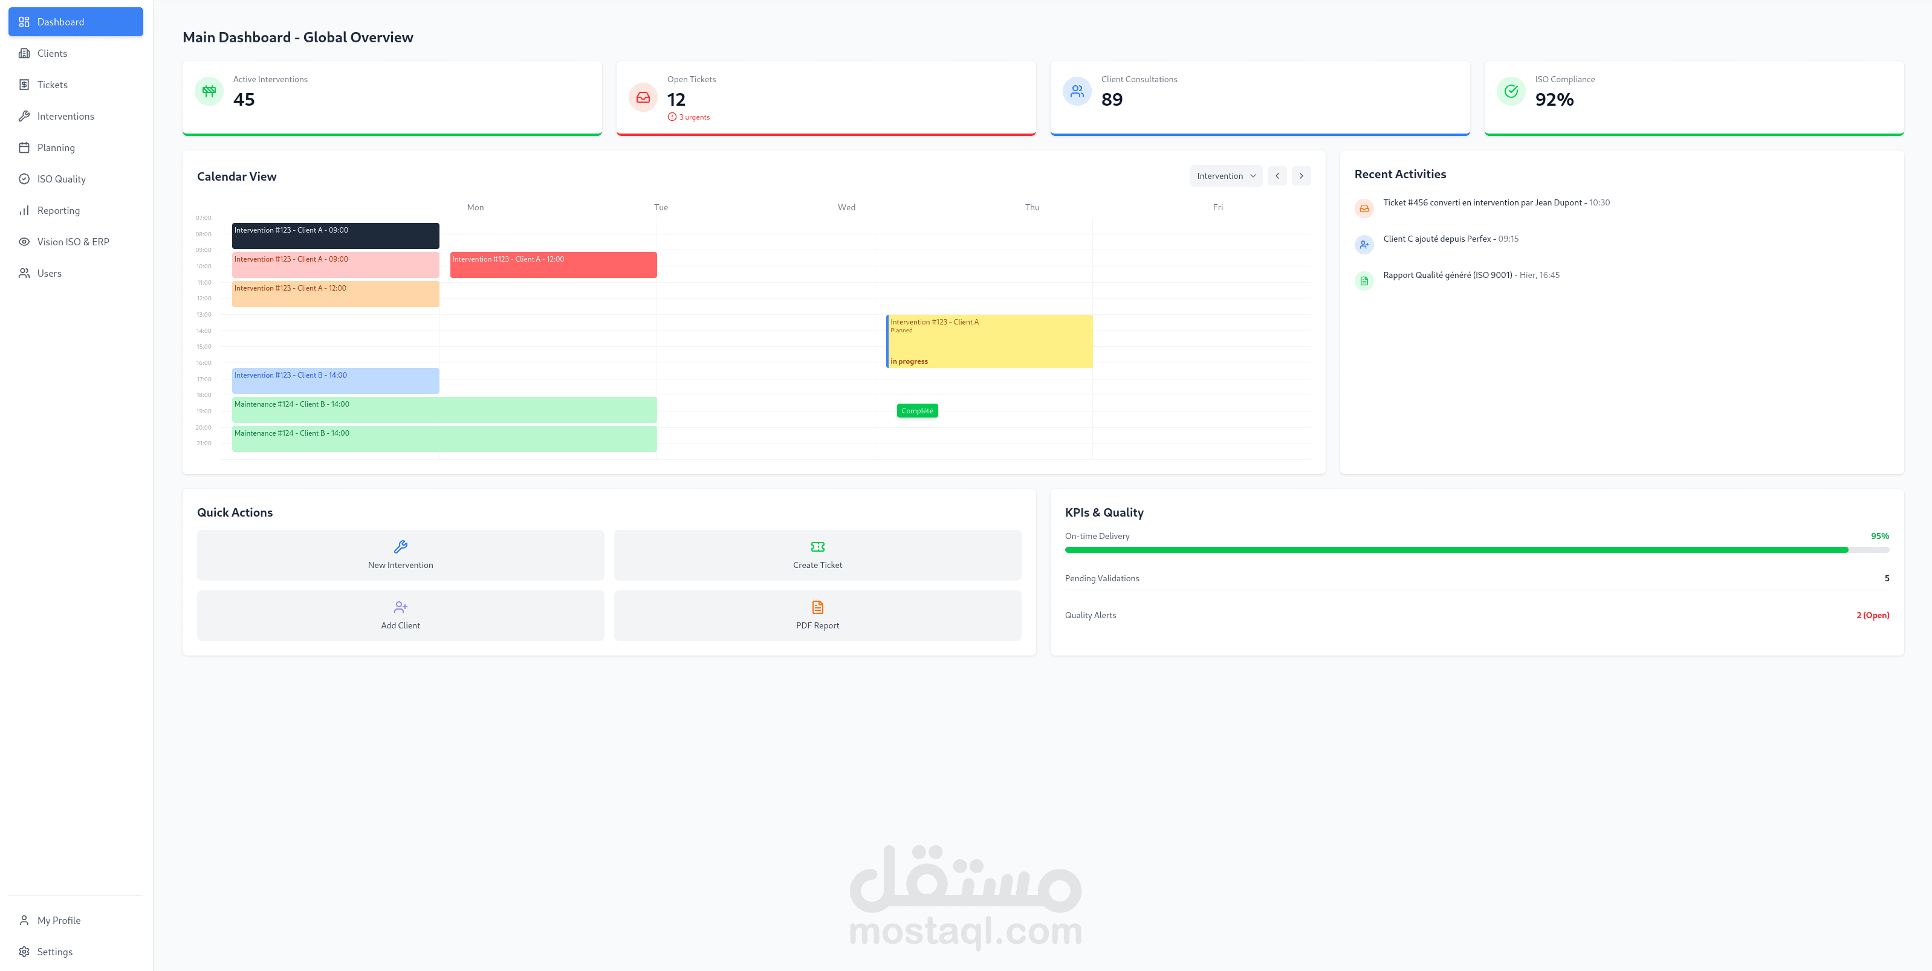Open the Reporting menu item
Image resolution: width=1932 pixels, height=971 pixels.
click(76, 211)
